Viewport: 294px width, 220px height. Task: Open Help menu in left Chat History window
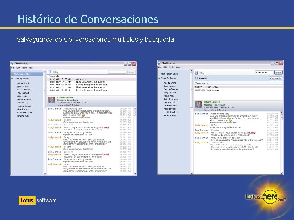[x=31, y=68]
